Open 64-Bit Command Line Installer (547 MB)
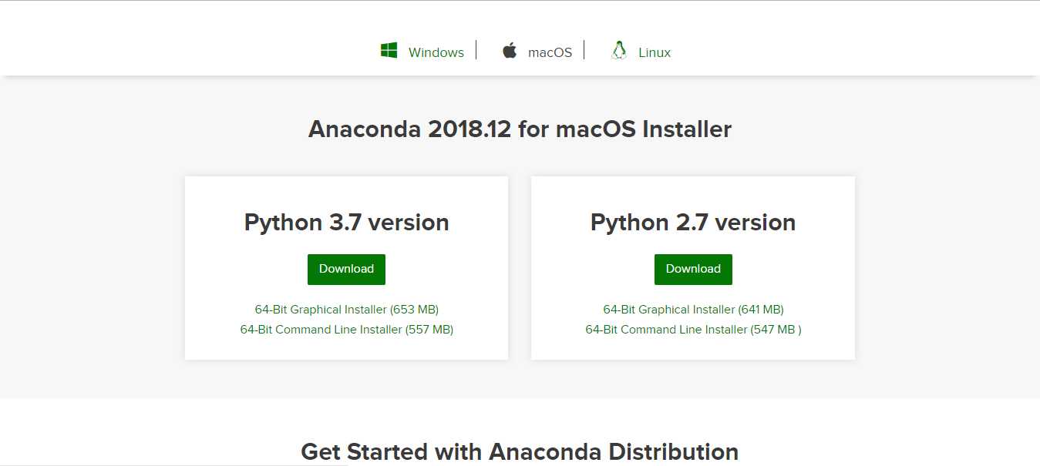 click(x=693, y=329)
